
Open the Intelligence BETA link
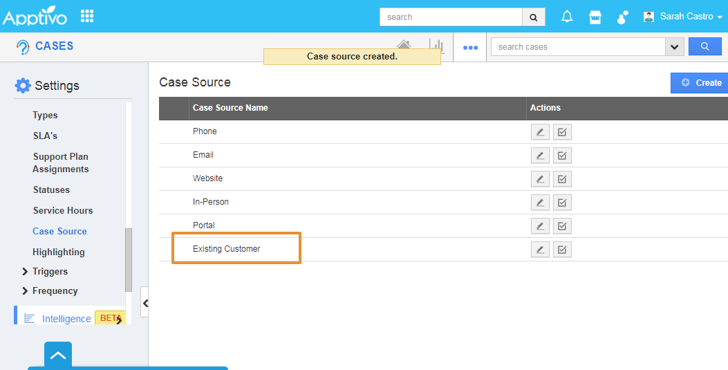click(66, 319)
